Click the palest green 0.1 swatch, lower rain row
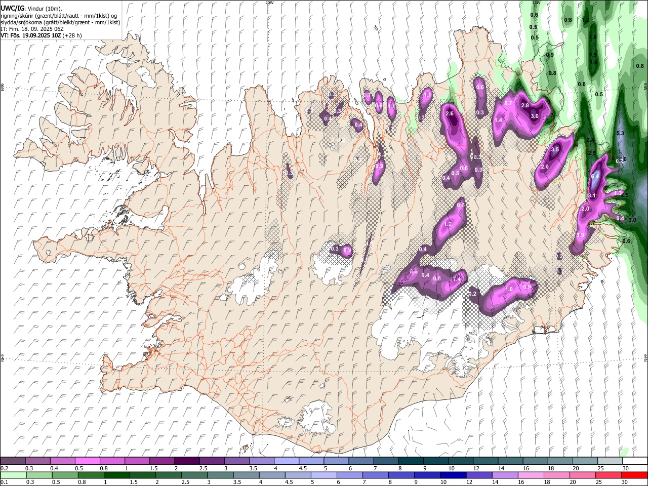This screenshot has height=486, width=648. click(x=13, y=475)
